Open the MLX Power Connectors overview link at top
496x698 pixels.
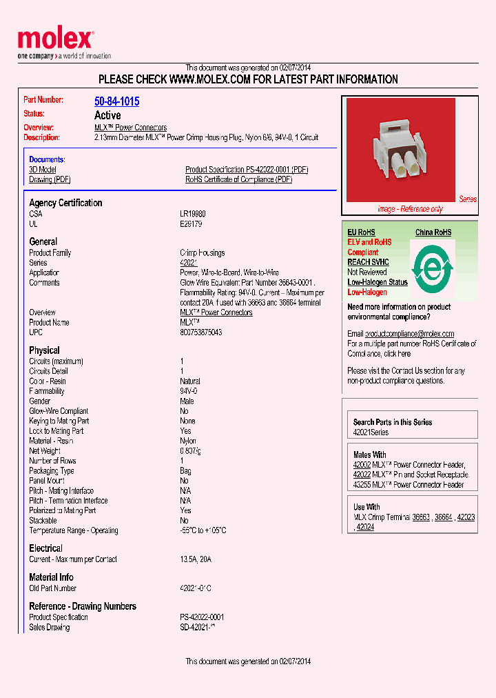pyautogui.click(x=131, y=128)
